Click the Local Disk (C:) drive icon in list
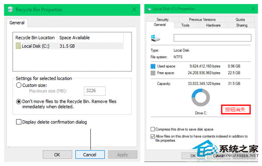 click(x=18, y=46)
